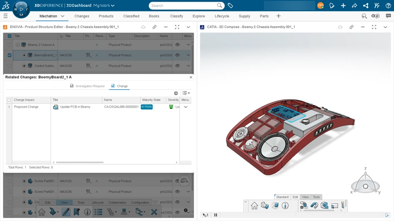
Task: Open the Help question mark icon
Action: (388, 5)
